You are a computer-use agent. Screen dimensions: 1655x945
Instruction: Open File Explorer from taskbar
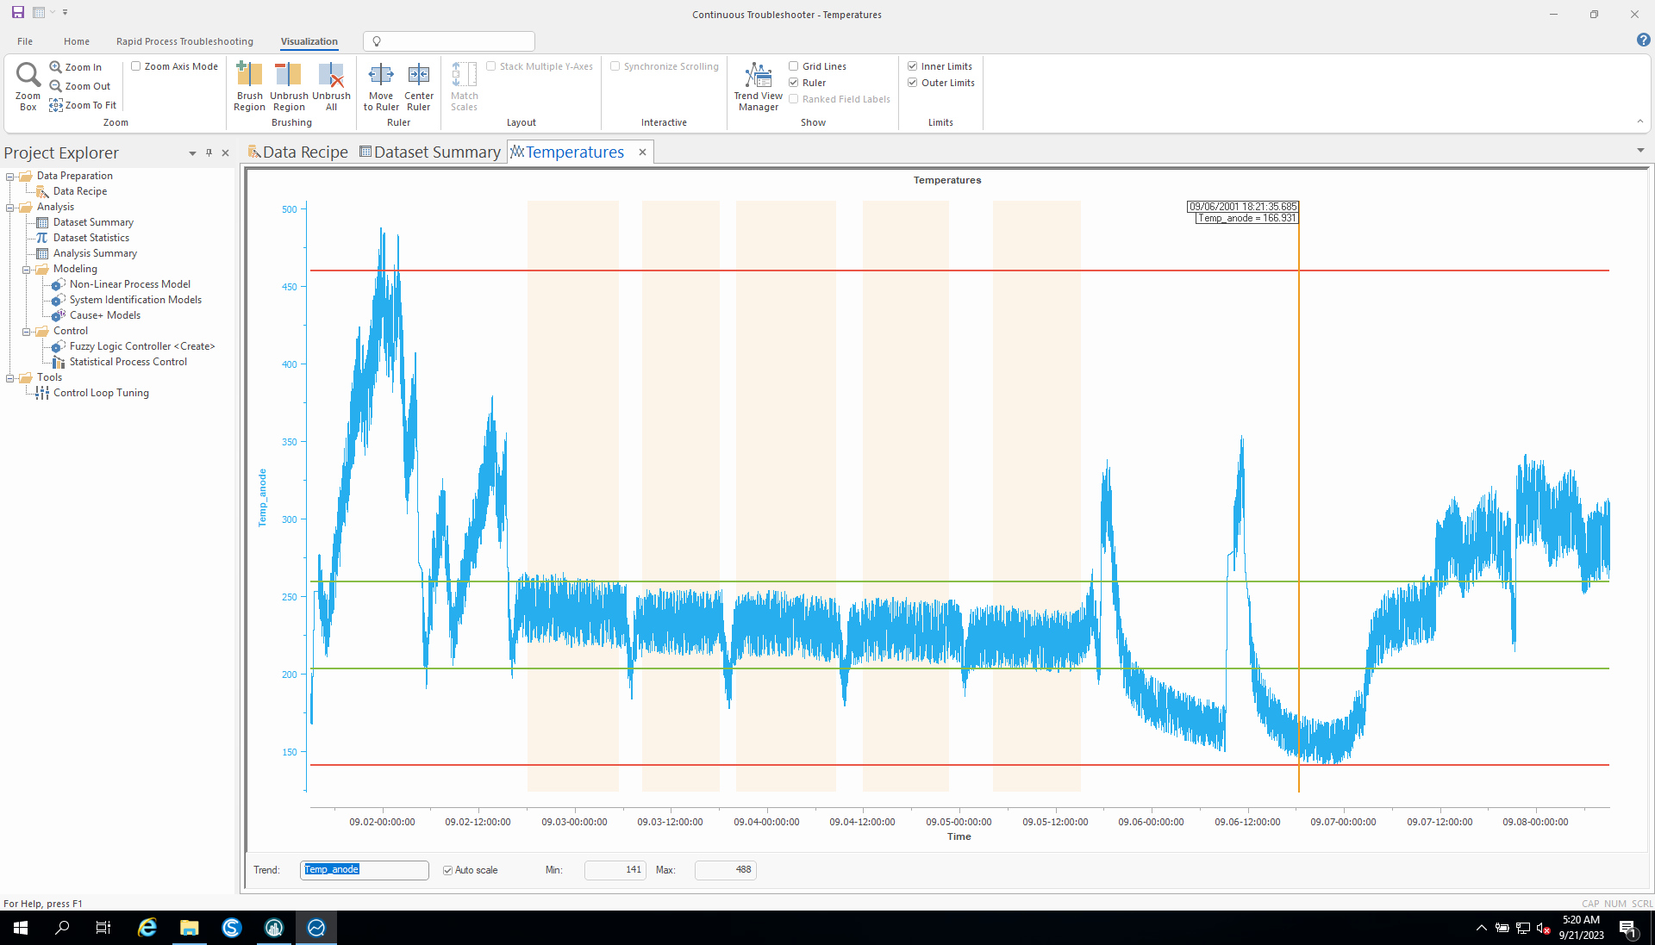pos(189,928)
